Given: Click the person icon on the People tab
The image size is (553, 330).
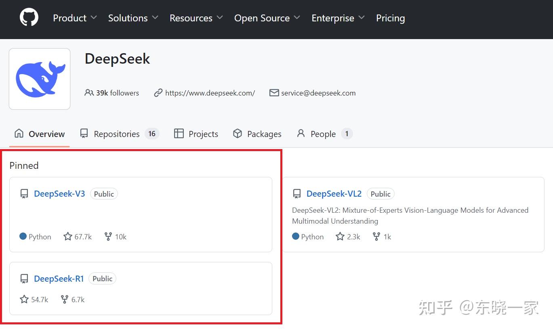Looking at the screenshot, I should pos(301,133).
